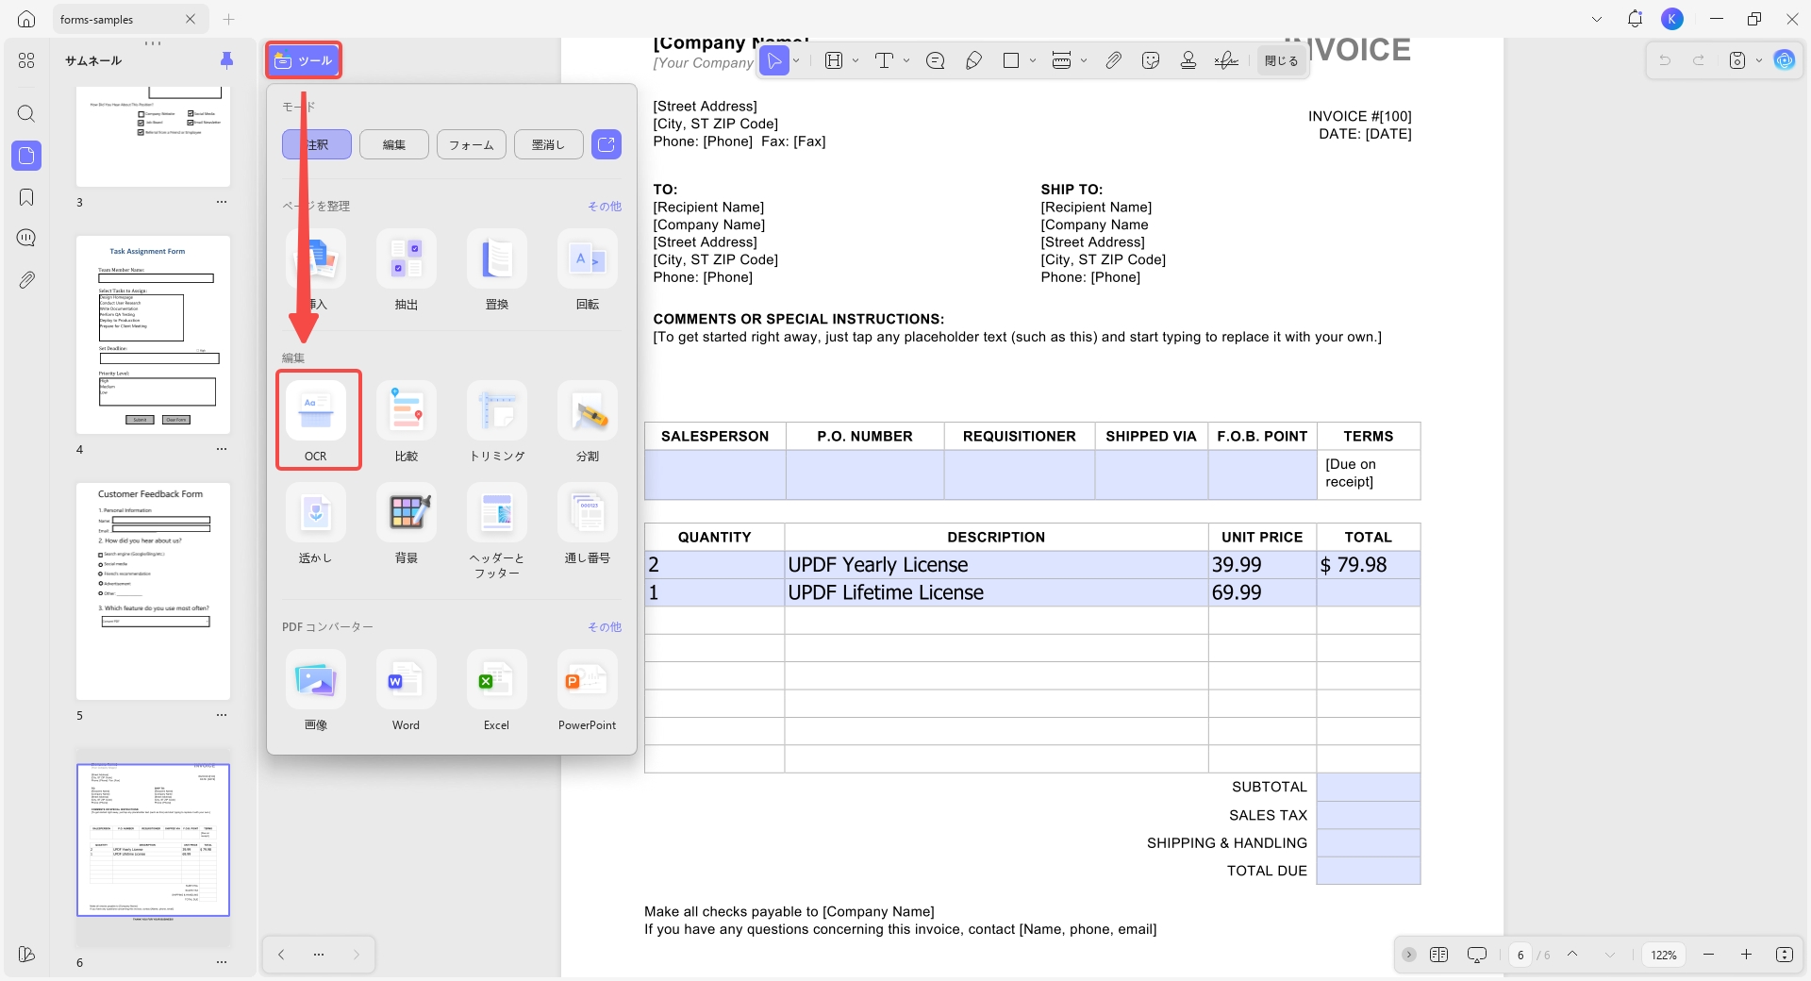Screen dimensions: 1811x981
Task: Click UPDF Yearly License description field
Action: (x=996, y=565)
